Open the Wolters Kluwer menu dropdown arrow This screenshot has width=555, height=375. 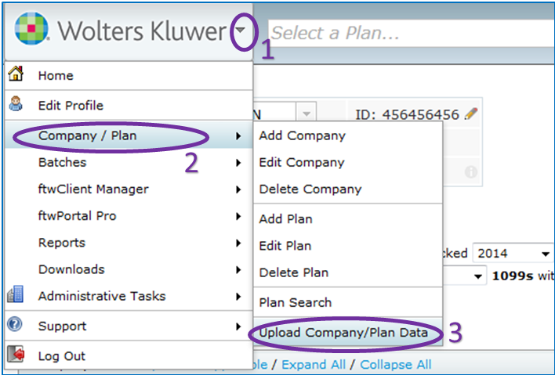241,31
